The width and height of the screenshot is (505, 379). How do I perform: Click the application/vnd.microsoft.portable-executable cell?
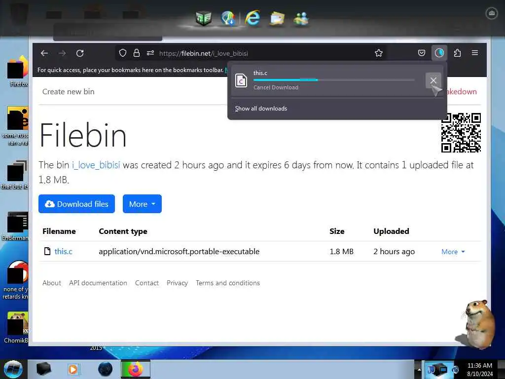pos(179,252)
